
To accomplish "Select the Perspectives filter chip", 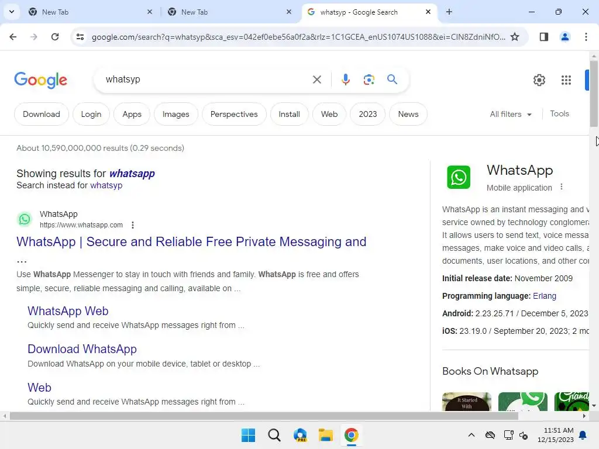I will point(234,114).
